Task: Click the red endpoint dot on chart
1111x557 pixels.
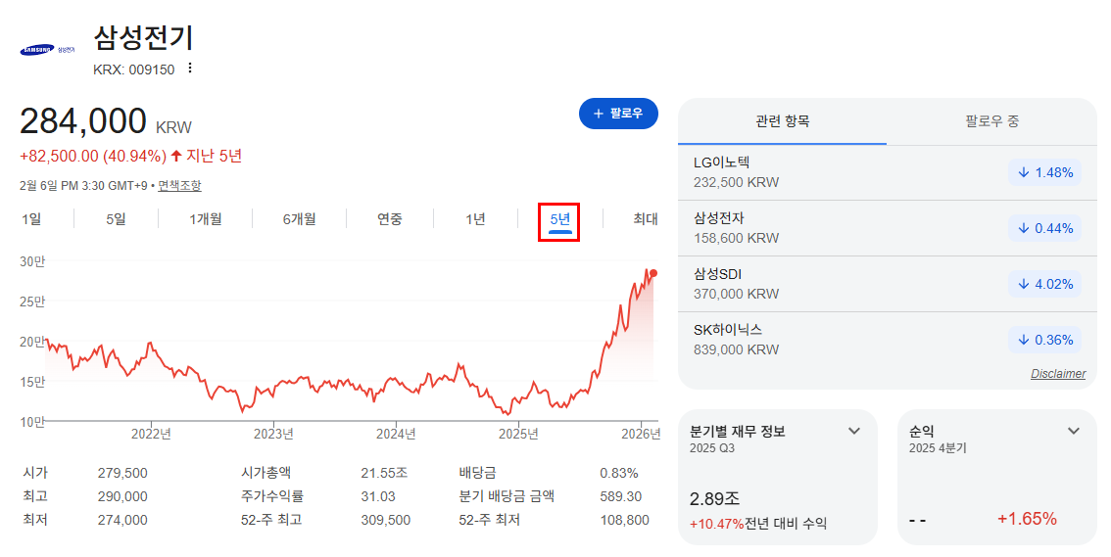Action: point(653,273)
